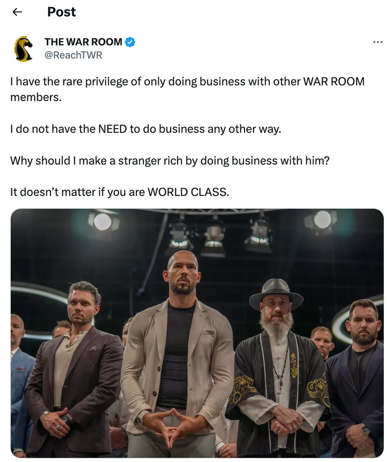Click the gold dragon embroidery on robe
Image resolution: width=387 pixels, height=462 pixels.
point(294,365)
